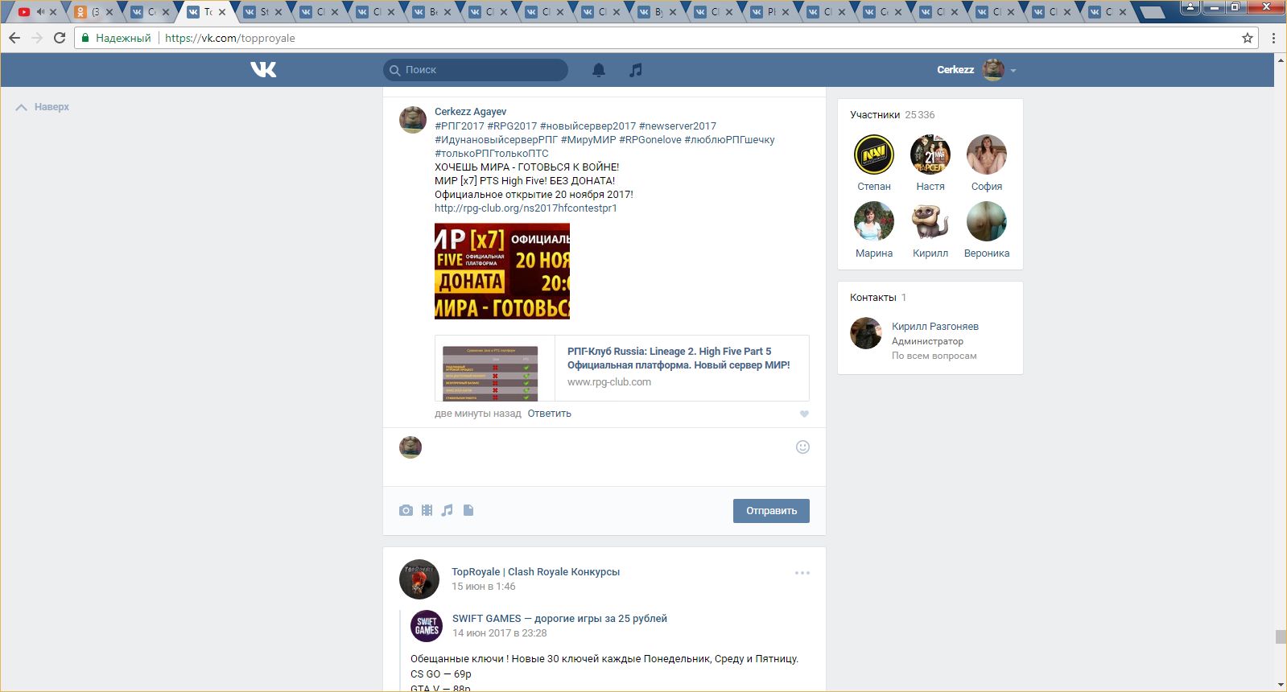Open the SWIFT GAMES avatar icon
Screen dimensions: 1287x692
427,626
